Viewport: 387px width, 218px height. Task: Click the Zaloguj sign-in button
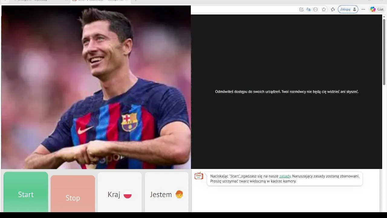[348, 9]
